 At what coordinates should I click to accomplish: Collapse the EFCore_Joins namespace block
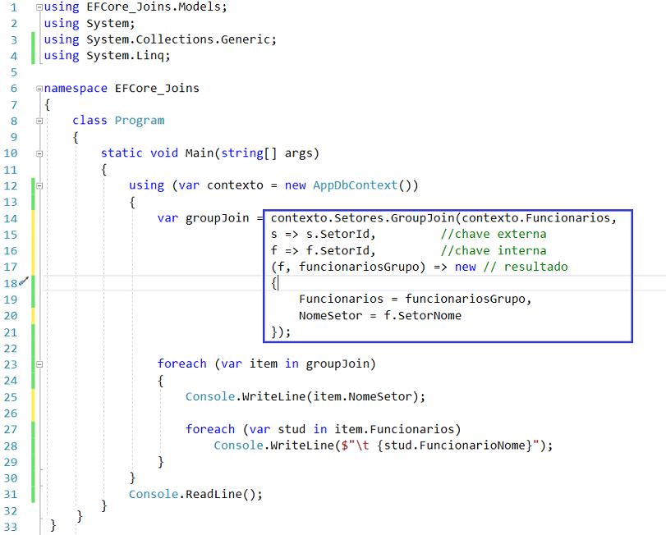click(x=39, y=88)
